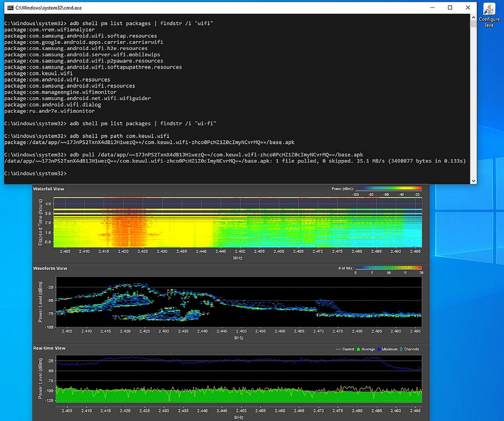The image size is (504, 421).
Task: Click the package:com.samsung.android.net.wifi.wifiguider line
Action: coord(77,98)
